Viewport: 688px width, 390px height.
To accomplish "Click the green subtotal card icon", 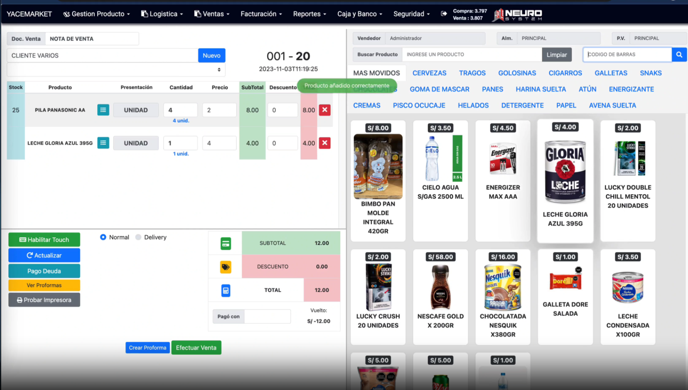I will (226, 243).
